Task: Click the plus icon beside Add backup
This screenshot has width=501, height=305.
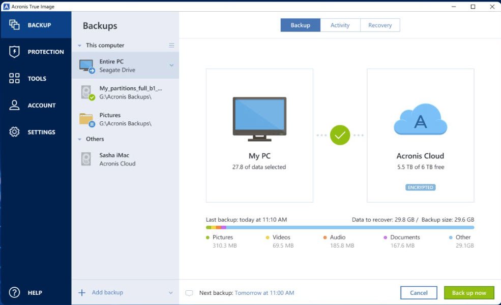Action: pyautogui.click(x=82, y=293)
